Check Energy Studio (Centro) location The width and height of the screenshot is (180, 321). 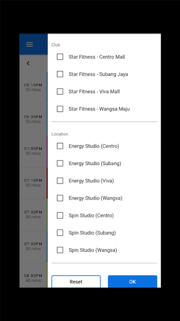[x=60, y=146]
